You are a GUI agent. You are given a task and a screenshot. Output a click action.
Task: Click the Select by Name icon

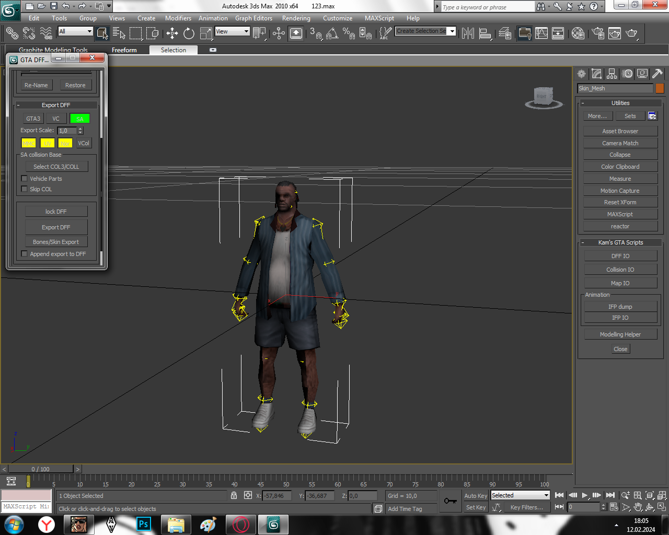coord(119,33)
